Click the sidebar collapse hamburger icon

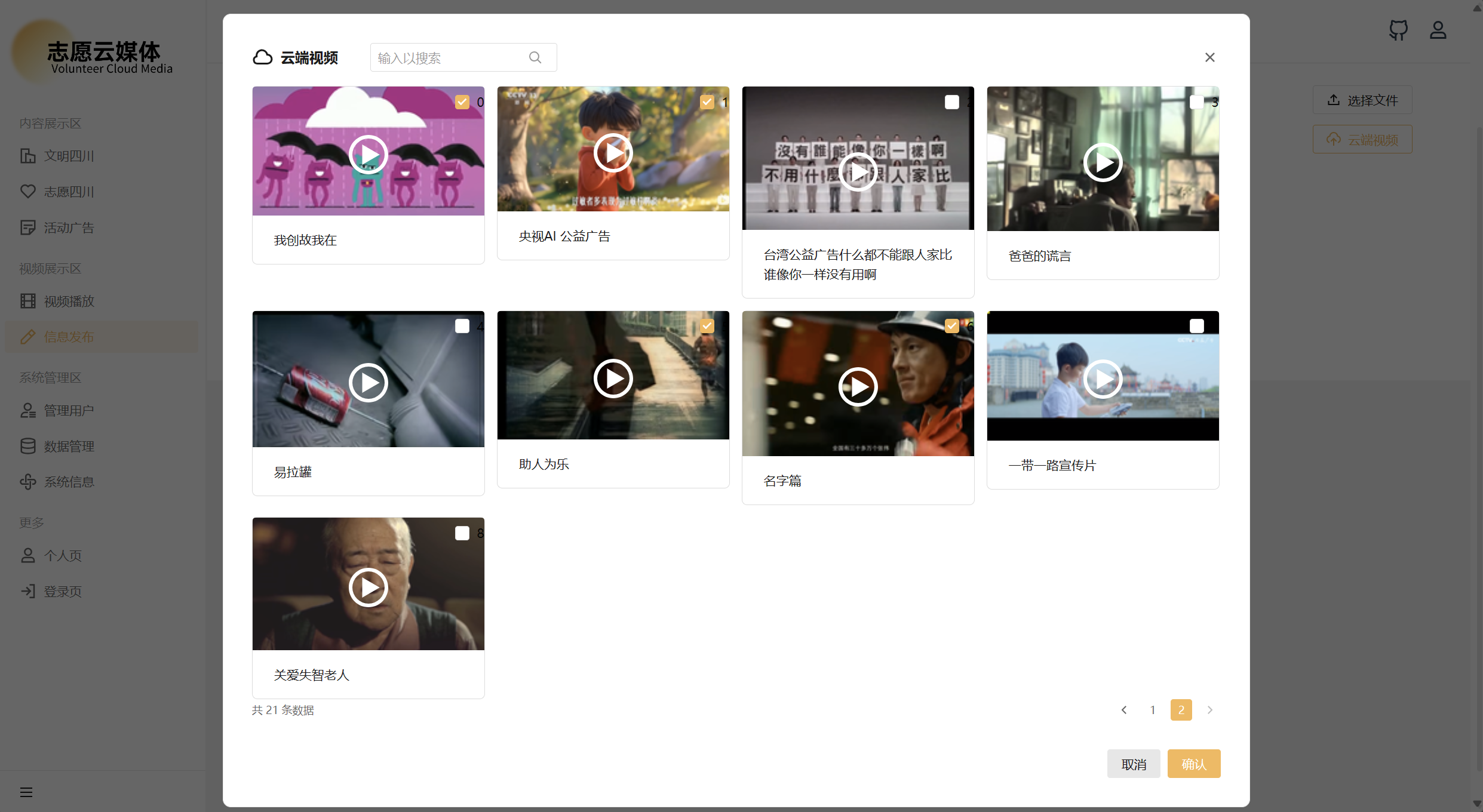click(26, 792)
